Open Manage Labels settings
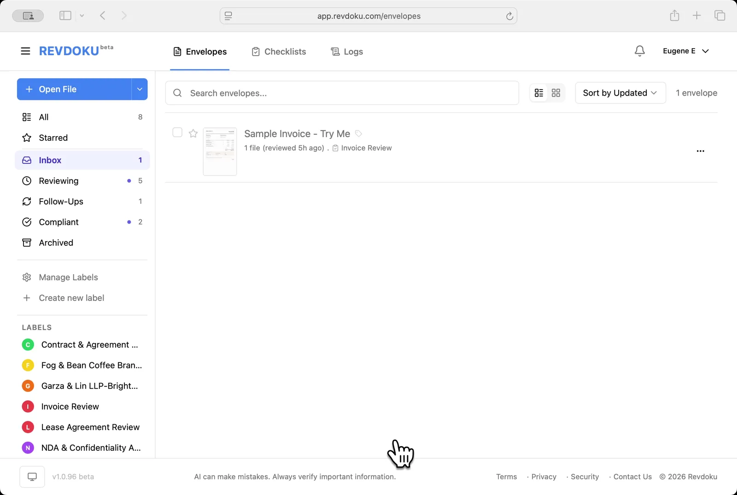Image resolution: width=737 pixels, height=495 pixels. click(68, 277)
